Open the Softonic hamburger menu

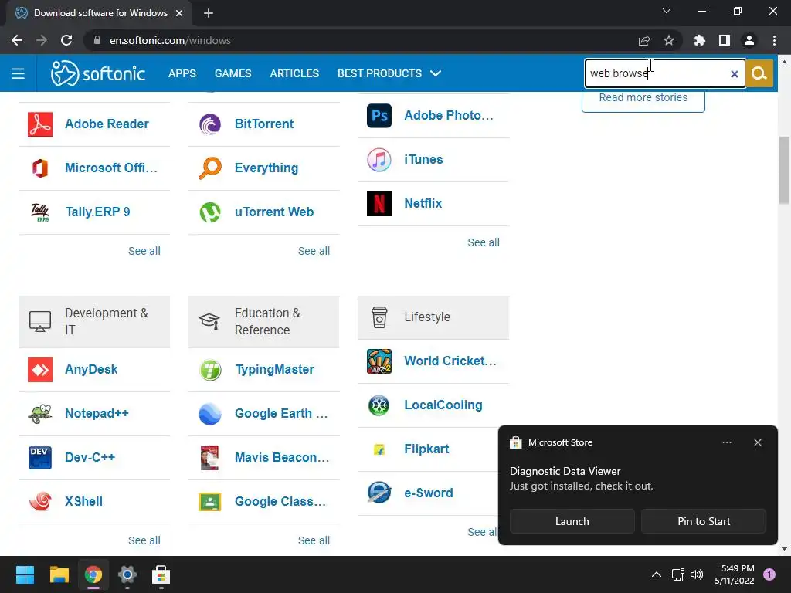(x=19, y=73)
